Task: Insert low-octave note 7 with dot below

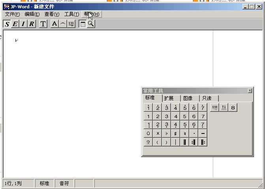Action: (x=203, y=125)
